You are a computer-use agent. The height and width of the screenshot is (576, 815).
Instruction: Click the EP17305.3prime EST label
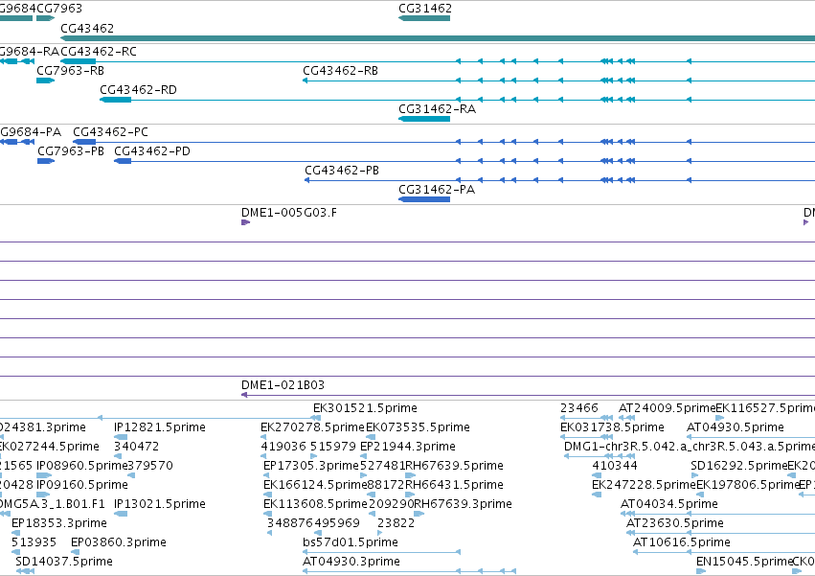pyautogui.click(x=311, y=466)
